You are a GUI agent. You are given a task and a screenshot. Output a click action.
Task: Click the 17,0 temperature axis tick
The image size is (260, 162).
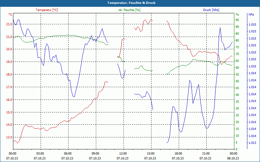point(9,87)
